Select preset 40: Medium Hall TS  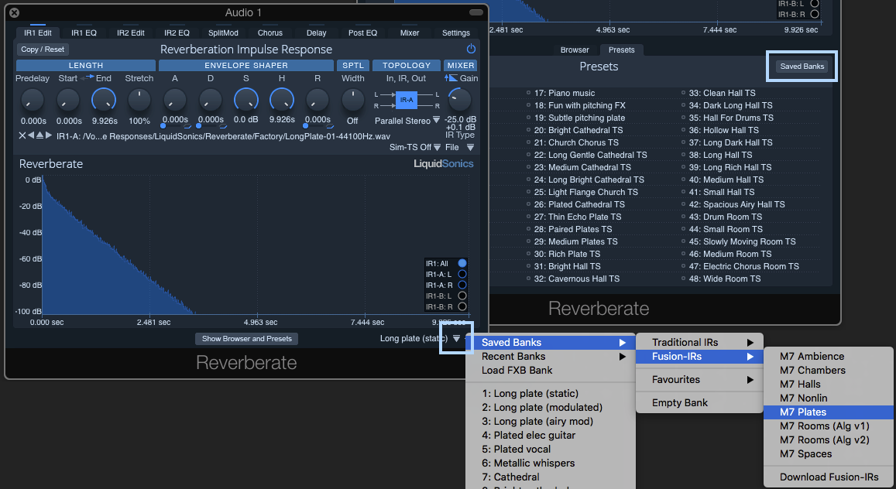tap(726, 180)
